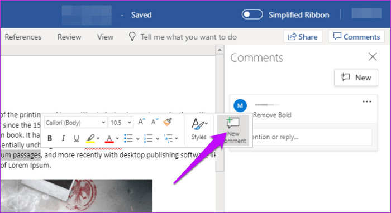Apply Italic from floating toolbar

[x=63, y=138]
